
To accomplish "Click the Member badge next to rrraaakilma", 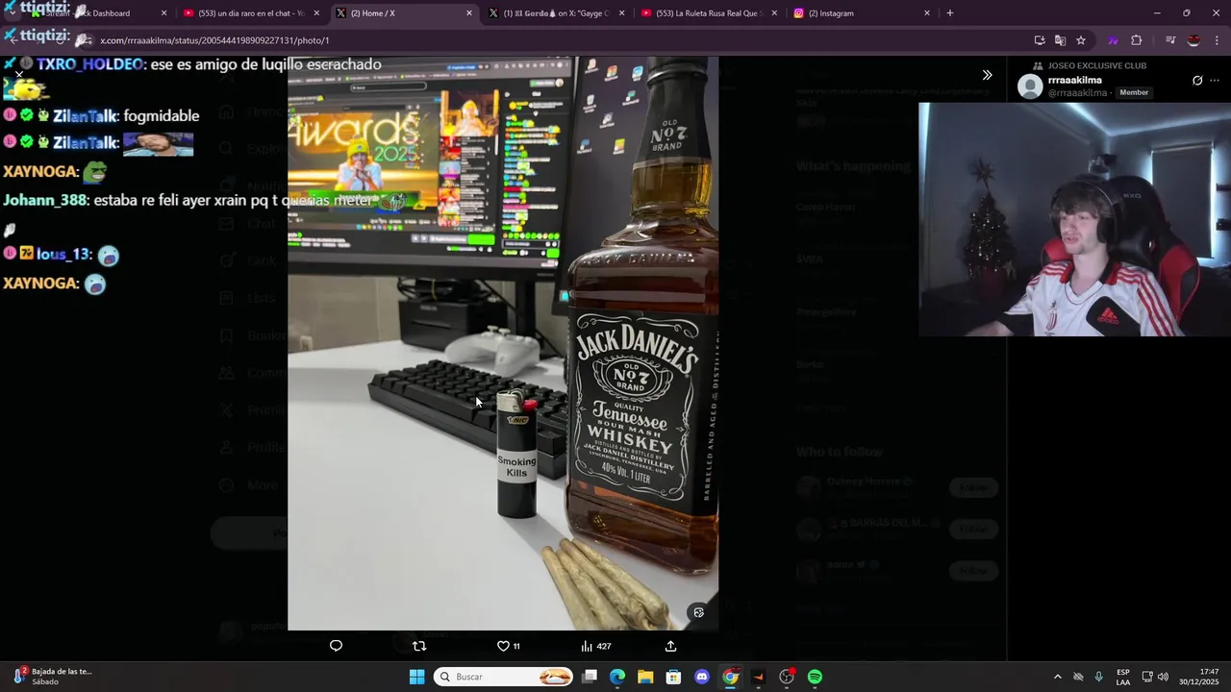I will coord(1134,92).
